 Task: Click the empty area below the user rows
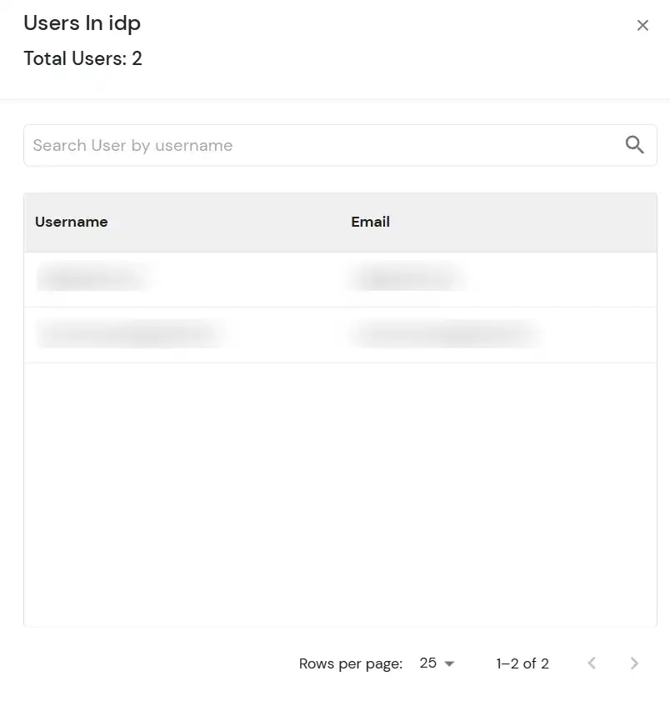pyautogui.click(x=333, y=492)
